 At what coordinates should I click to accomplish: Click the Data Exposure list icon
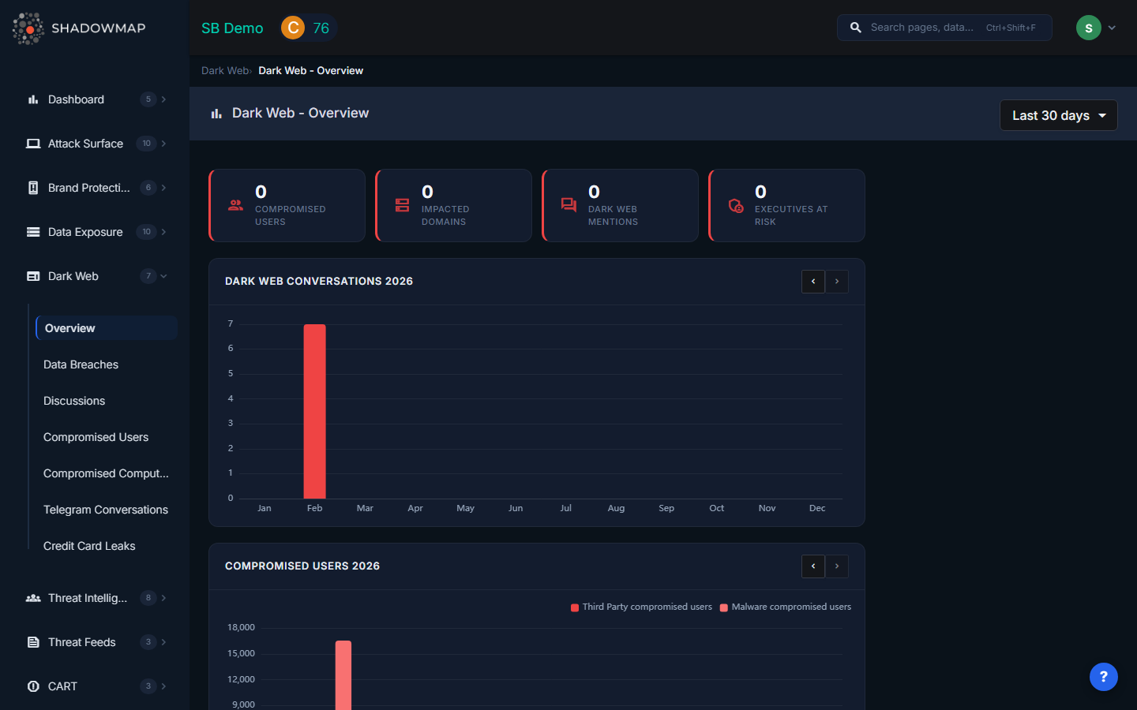pyautogui.click(x=32, y=231)
